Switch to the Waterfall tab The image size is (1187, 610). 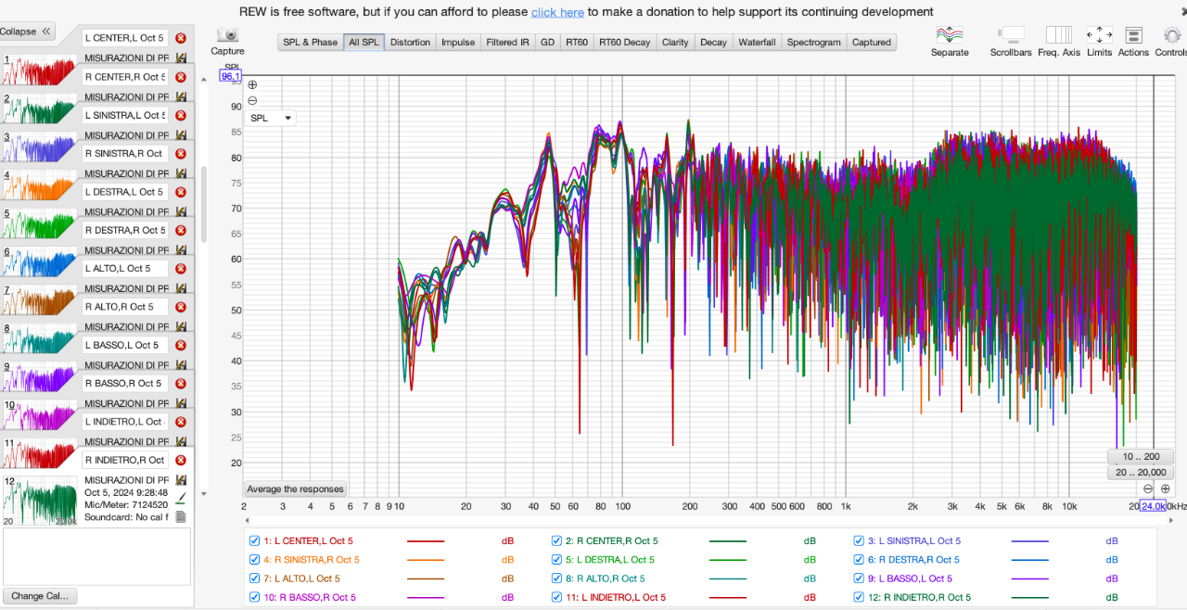pos(756,42)
